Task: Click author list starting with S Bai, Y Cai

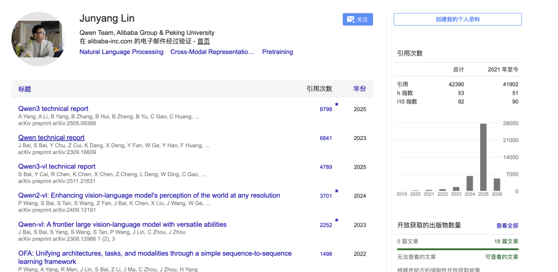Action: click(x=112, y=174)
